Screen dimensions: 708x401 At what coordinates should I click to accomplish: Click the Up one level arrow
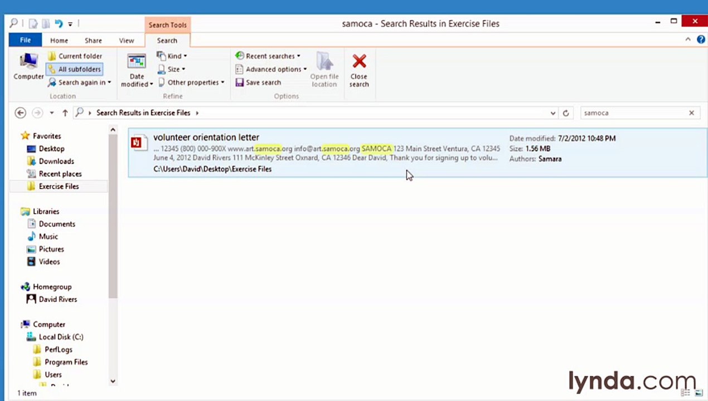pos(65,113)
